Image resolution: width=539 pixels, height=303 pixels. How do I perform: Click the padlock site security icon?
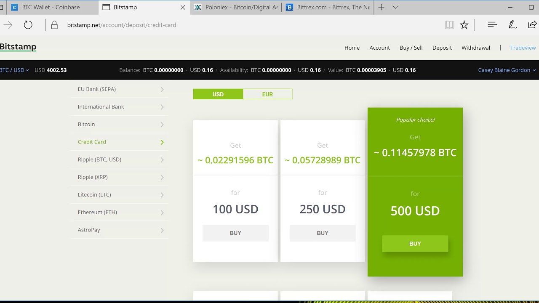[x=54, y=25]
